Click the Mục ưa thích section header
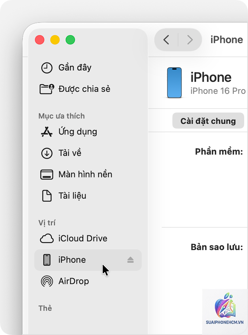Image resolution: width=248 pixels, height=335 pixels. pyautogui.click(x=61, y=116)
